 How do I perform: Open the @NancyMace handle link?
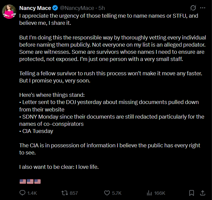(x=71, y=8)
